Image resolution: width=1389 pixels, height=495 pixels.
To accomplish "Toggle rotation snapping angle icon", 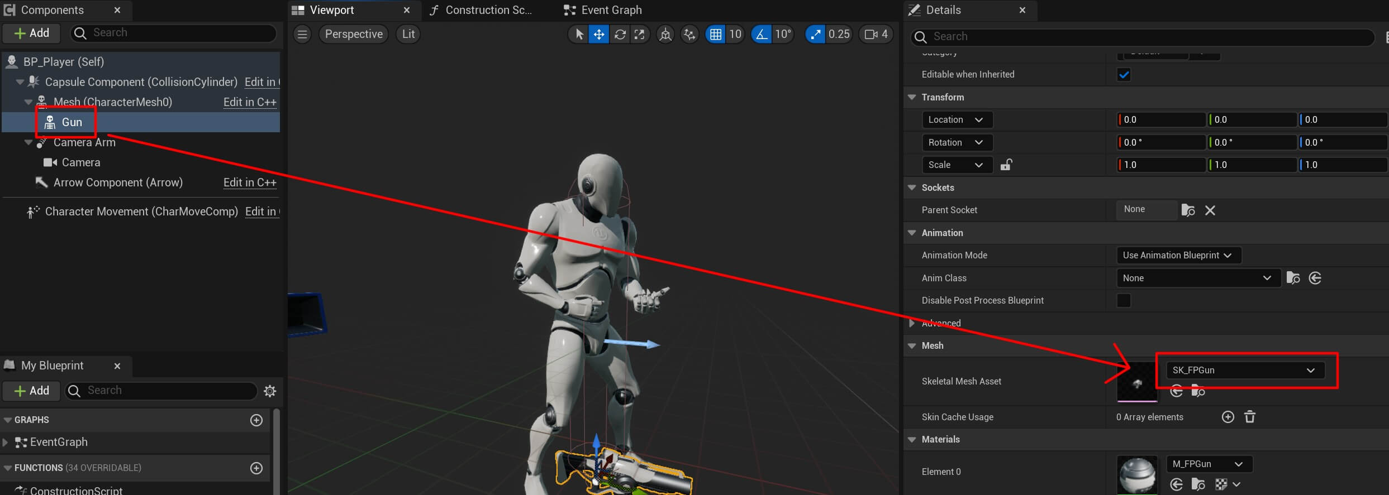I will pos(761,35).
